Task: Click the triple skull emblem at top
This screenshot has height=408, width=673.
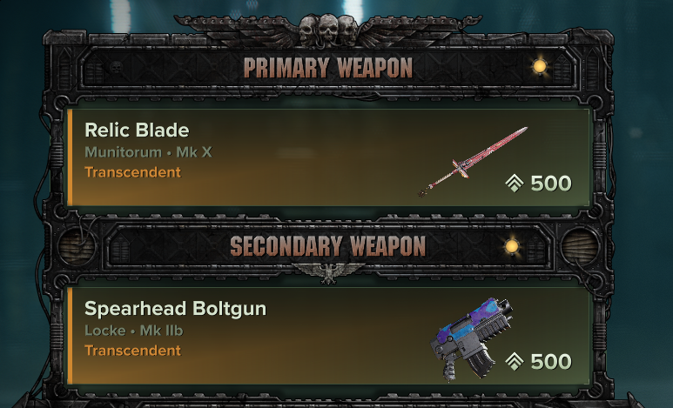Action: coord(328,30)
